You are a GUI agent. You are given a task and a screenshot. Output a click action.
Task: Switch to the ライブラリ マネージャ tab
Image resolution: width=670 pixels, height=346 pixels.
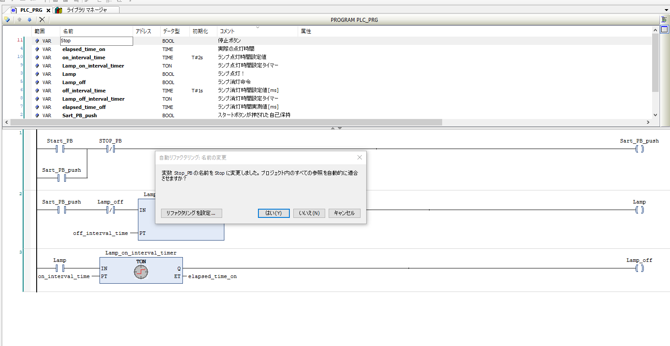[86, 10]
